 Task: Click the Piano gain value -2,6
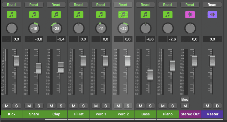tap(172, 39)
